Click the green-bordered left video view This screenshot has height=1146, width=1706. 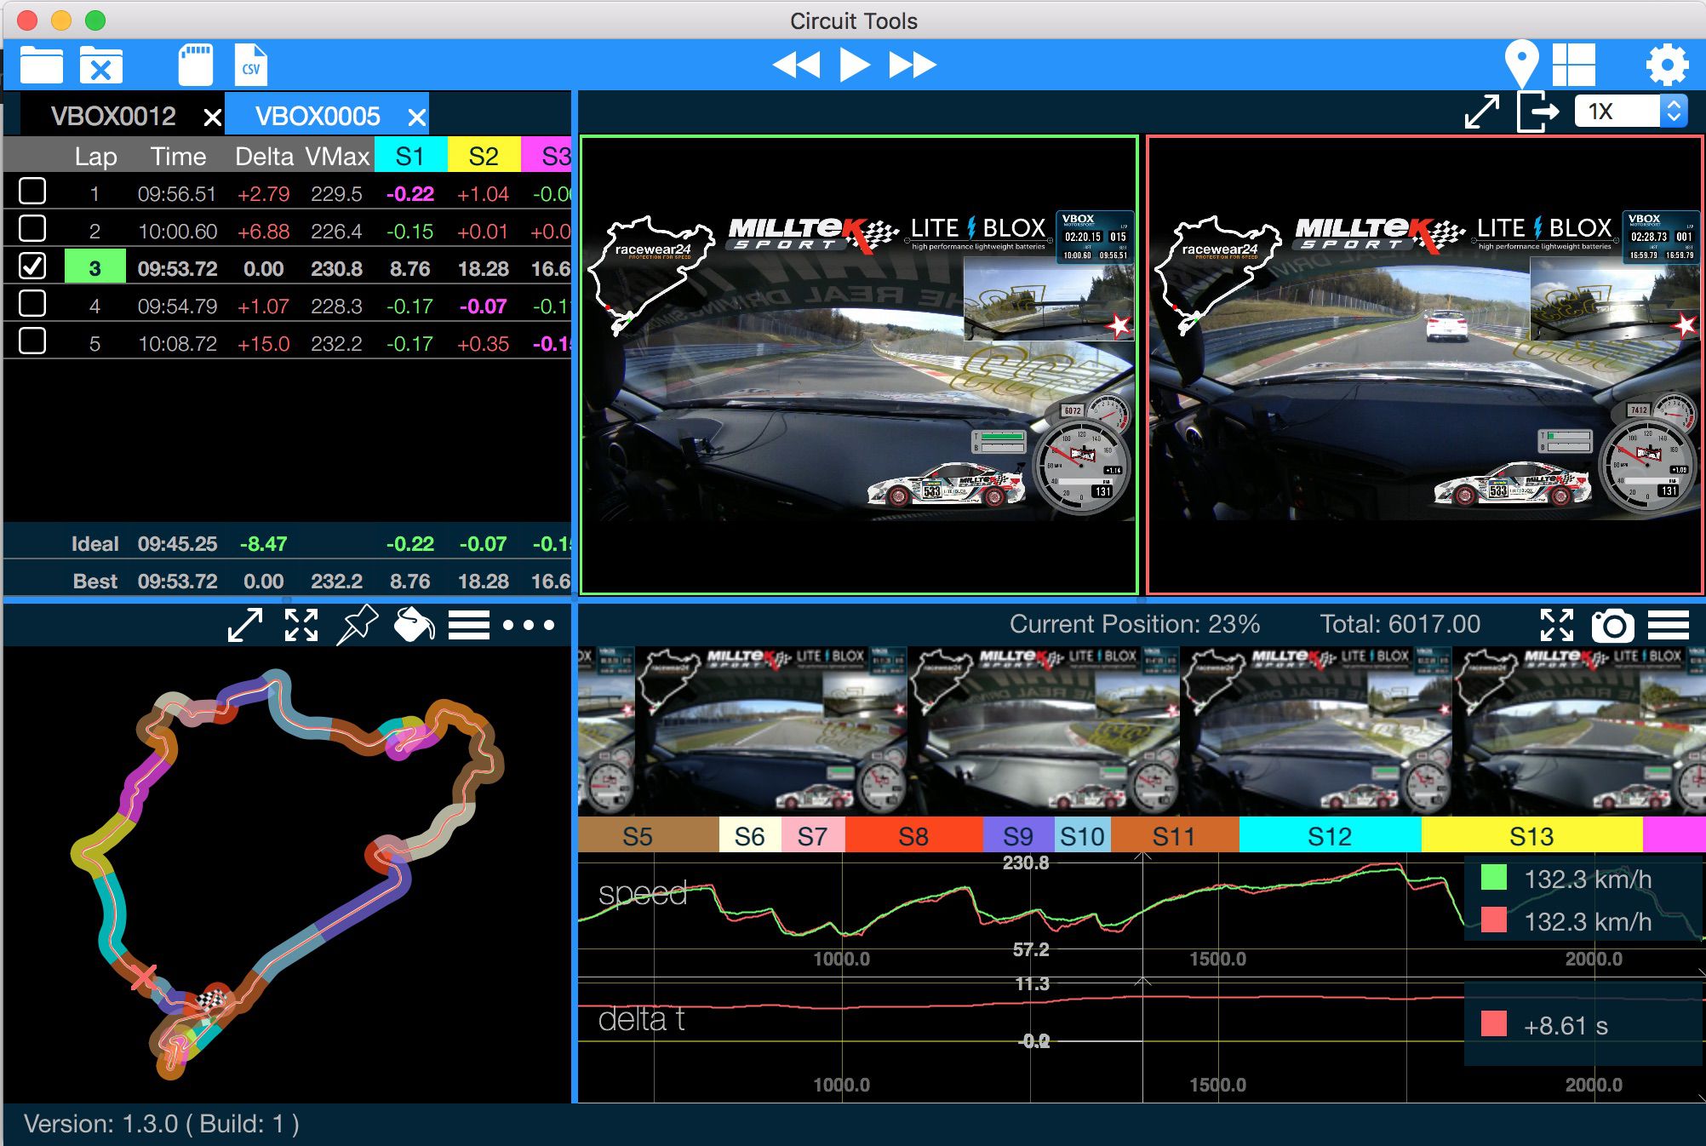[x=859, y=364]
